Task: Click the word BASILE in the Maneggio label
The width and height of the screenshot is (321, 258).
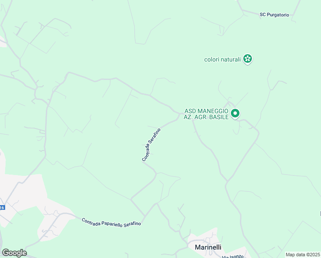Action: [220, 117]
